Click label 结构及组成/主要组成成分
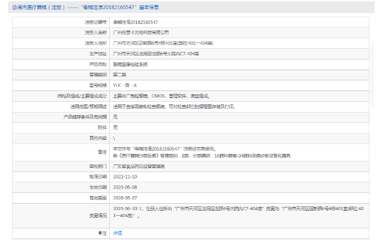The width and height of the screenshot is (377, 243). point(82,96)
